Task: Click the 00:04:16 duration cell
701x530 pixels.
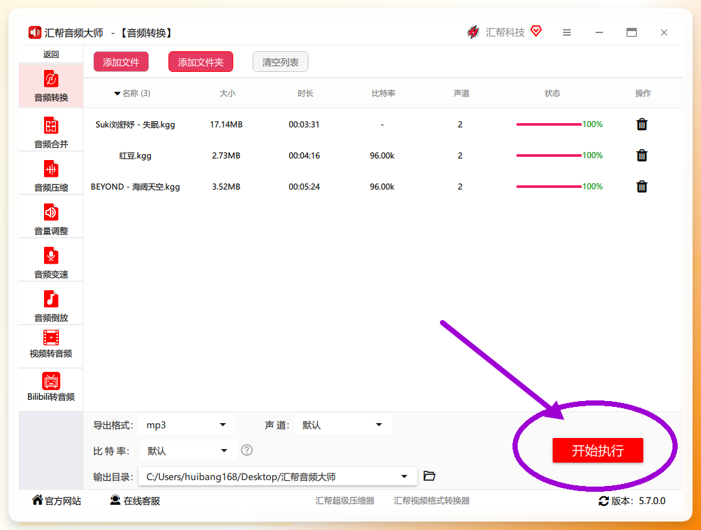Action: [304, 156]
